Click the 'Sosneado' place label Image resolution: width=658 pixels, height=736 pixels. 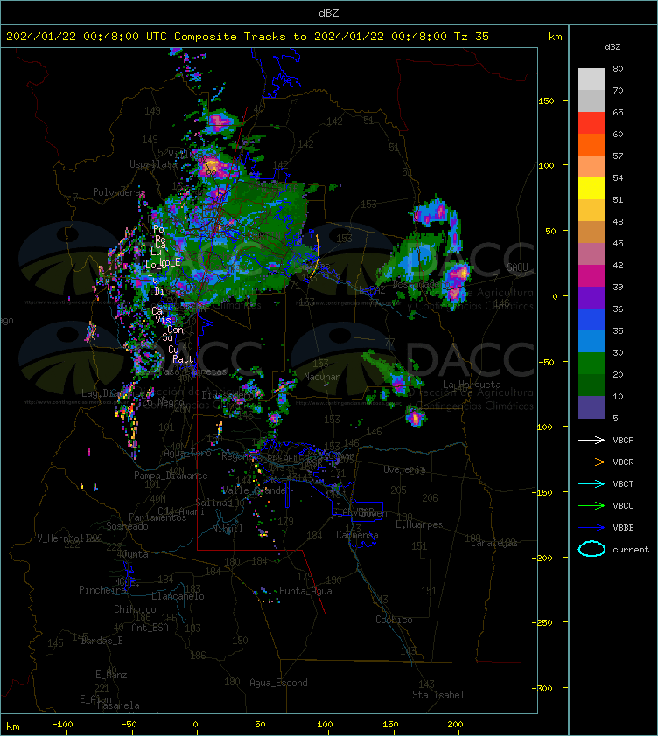[x=127, y=526]
